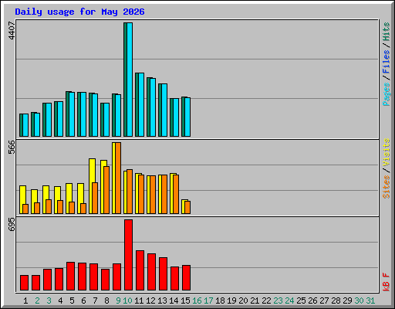The width and height of the screenshot is (395, 309).
Task: Click day 31 on the date axis
Action: click(370, 301)
